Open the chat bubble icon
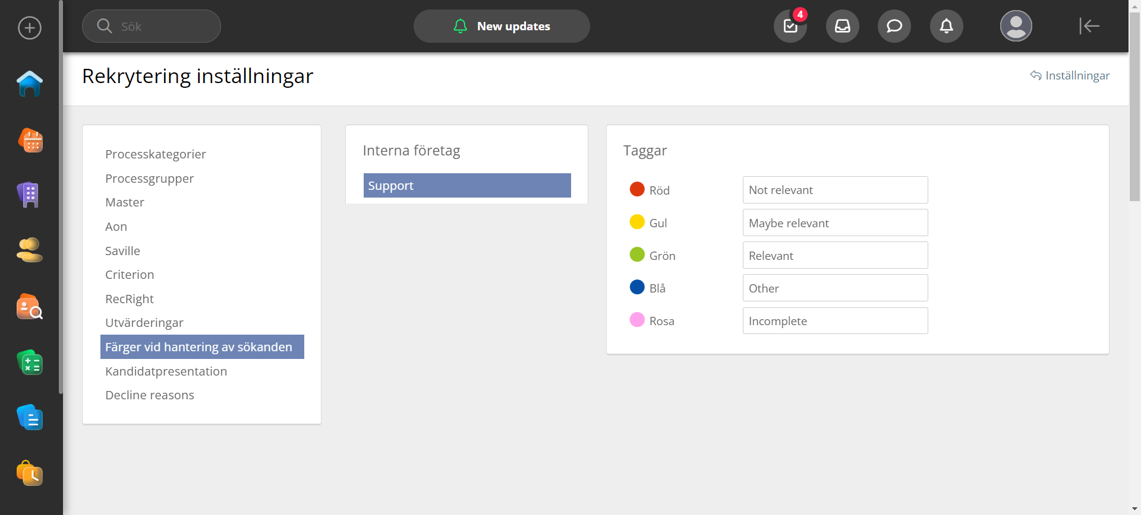The height and width of the screenshot is (515, 1141). coord(894,26)
